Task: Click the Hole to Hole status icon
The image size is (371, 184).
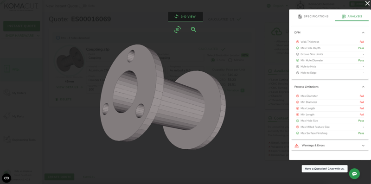Action: [x=297, y=67]
